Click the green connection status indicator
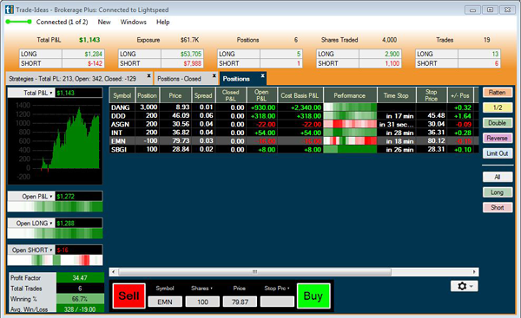521x318 pixels. [18, 22]
